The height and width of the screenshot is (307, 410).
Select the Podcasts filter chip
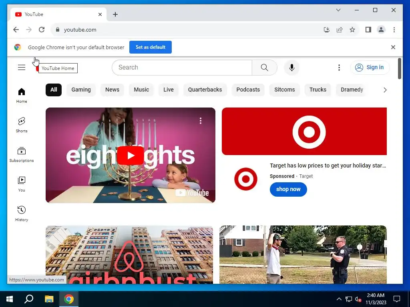(x=248, y=90)
